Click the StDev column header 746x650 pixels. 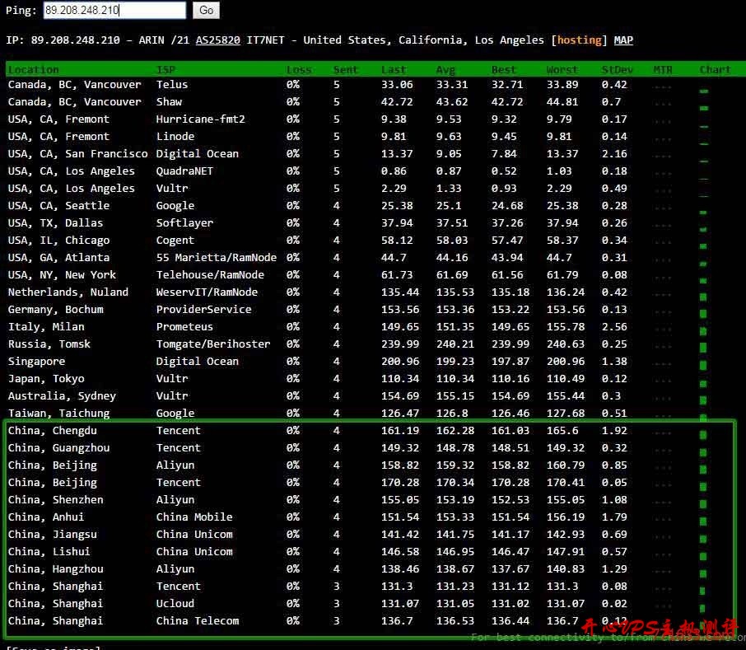pos(617,70)
